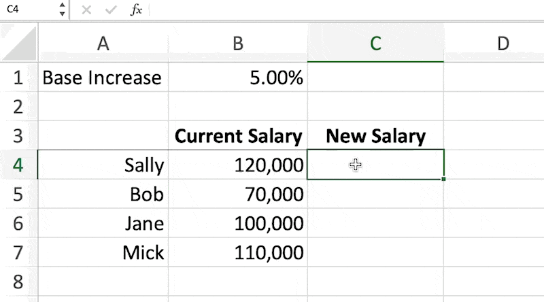Click the Cancel X icon in formula bar
544x302 pixels.
[x=86, y=10]
